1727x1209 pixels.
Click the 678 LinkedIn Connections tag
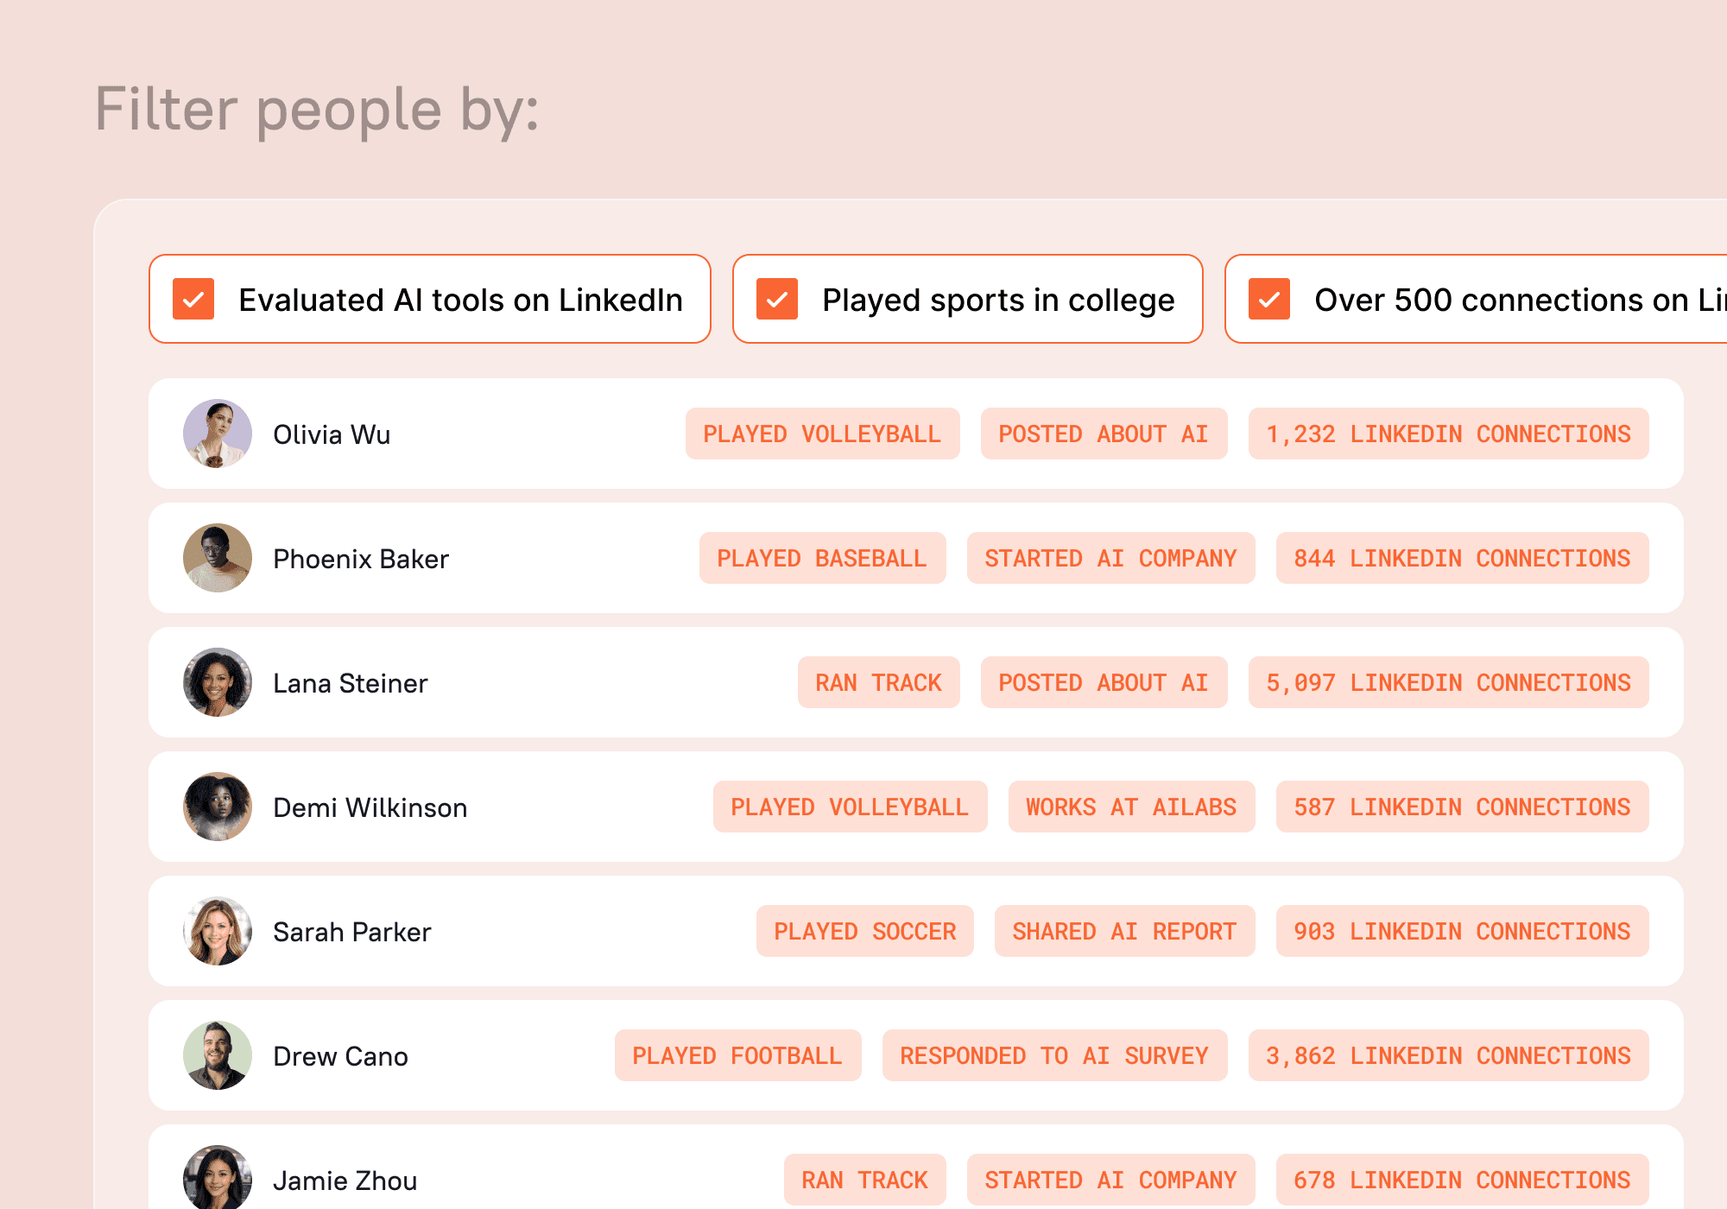click(1462, 1180)
